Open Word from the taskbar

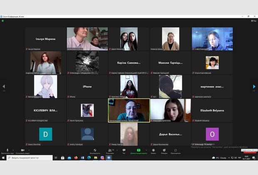point(82,157)
